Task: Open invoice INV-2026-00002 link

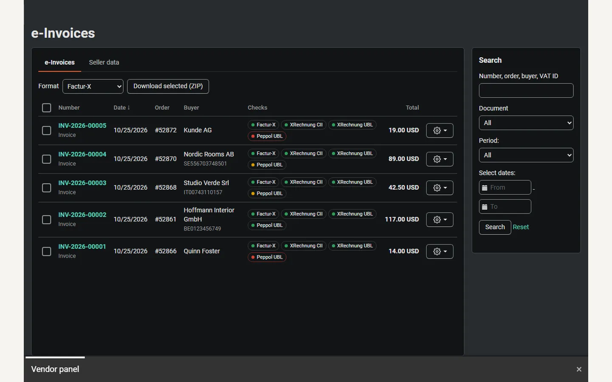Action: [x=82, y=215]
